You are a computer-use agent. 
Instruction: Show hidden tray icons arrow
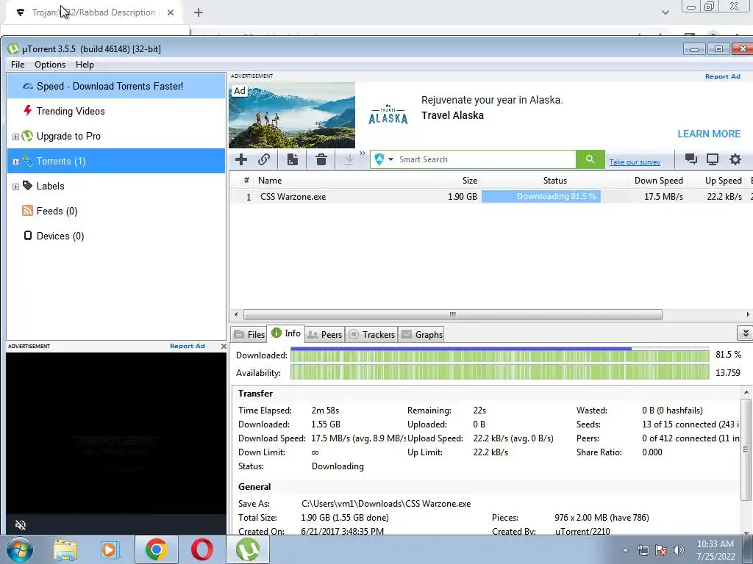625,551
